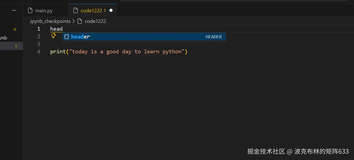The width and height of the screenshot is (354, 160).
Task: Click the lightbulb code action icon
Action: (53, 36)
